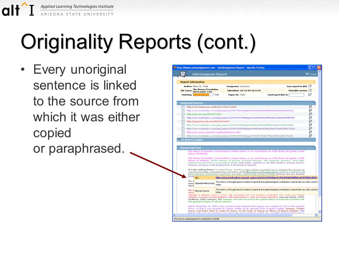Open the freeessays.cc/db/41/sxm134.shtml link
The height and width of the screenshot is (254, 339).
(212, 107)
